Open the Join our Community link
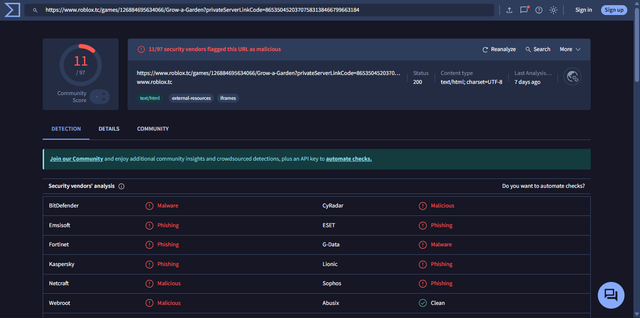Viewport: 640px width, 318px height. pos(76,158)
